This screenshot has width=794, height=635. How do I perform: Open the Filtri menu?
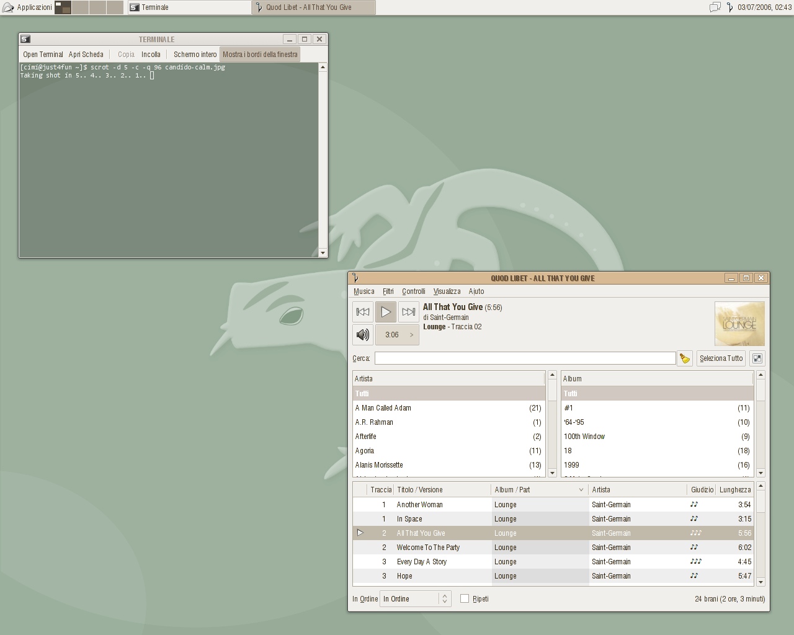388,291
